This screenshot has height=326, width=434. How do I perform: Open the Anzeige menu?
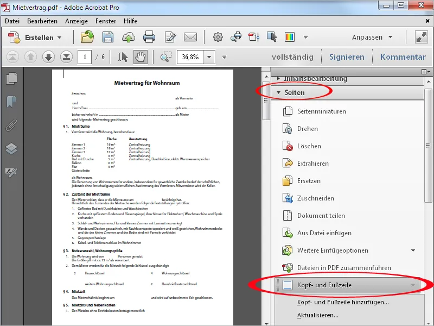pyautogui.click(x=76, y=21)
